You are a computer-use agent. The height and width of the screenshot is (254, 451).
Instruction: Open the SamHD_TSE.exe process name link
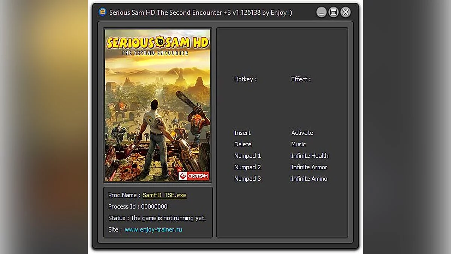point(165,195)
